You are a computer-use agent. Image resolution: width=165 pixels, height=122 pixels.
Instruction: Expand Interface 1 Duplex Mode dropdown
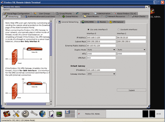pyautogui.click(x=131, y=50)
